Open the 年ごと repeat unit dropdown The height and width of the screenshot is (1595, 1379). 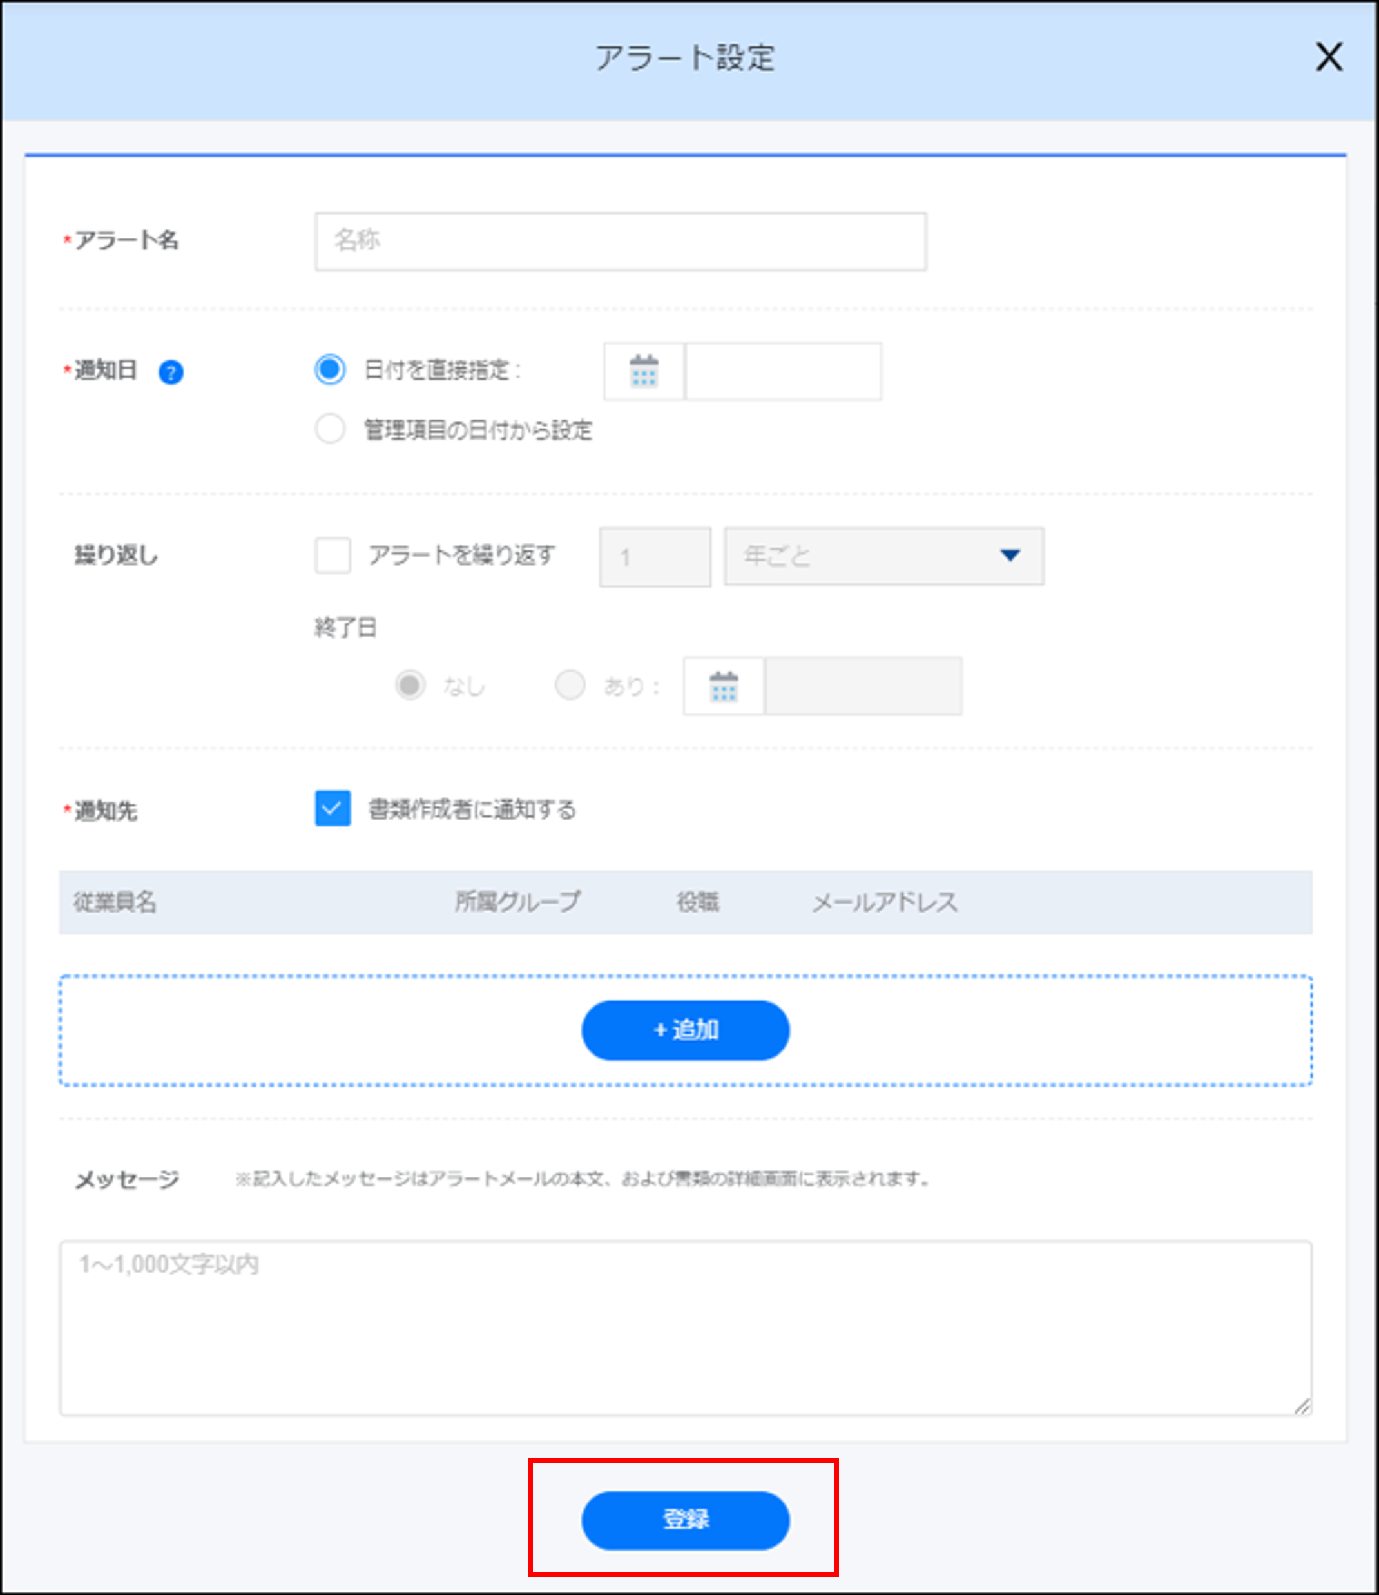883,556
